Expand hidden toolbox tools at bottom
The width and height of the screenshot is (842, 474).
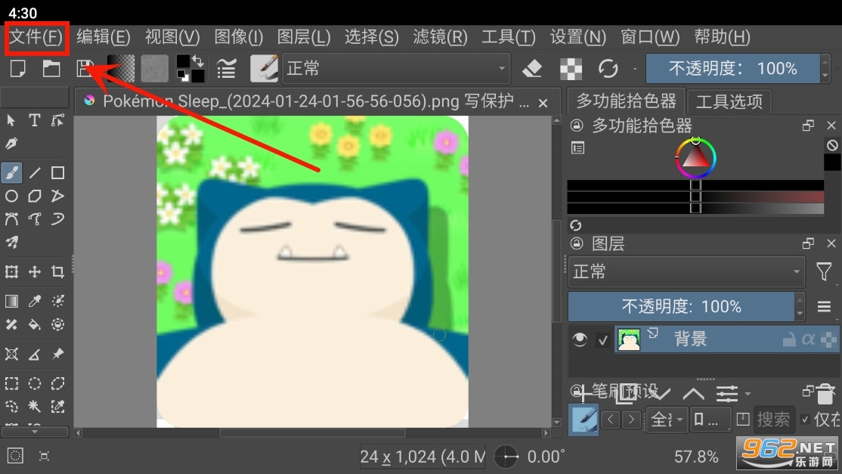click(34, 432)
